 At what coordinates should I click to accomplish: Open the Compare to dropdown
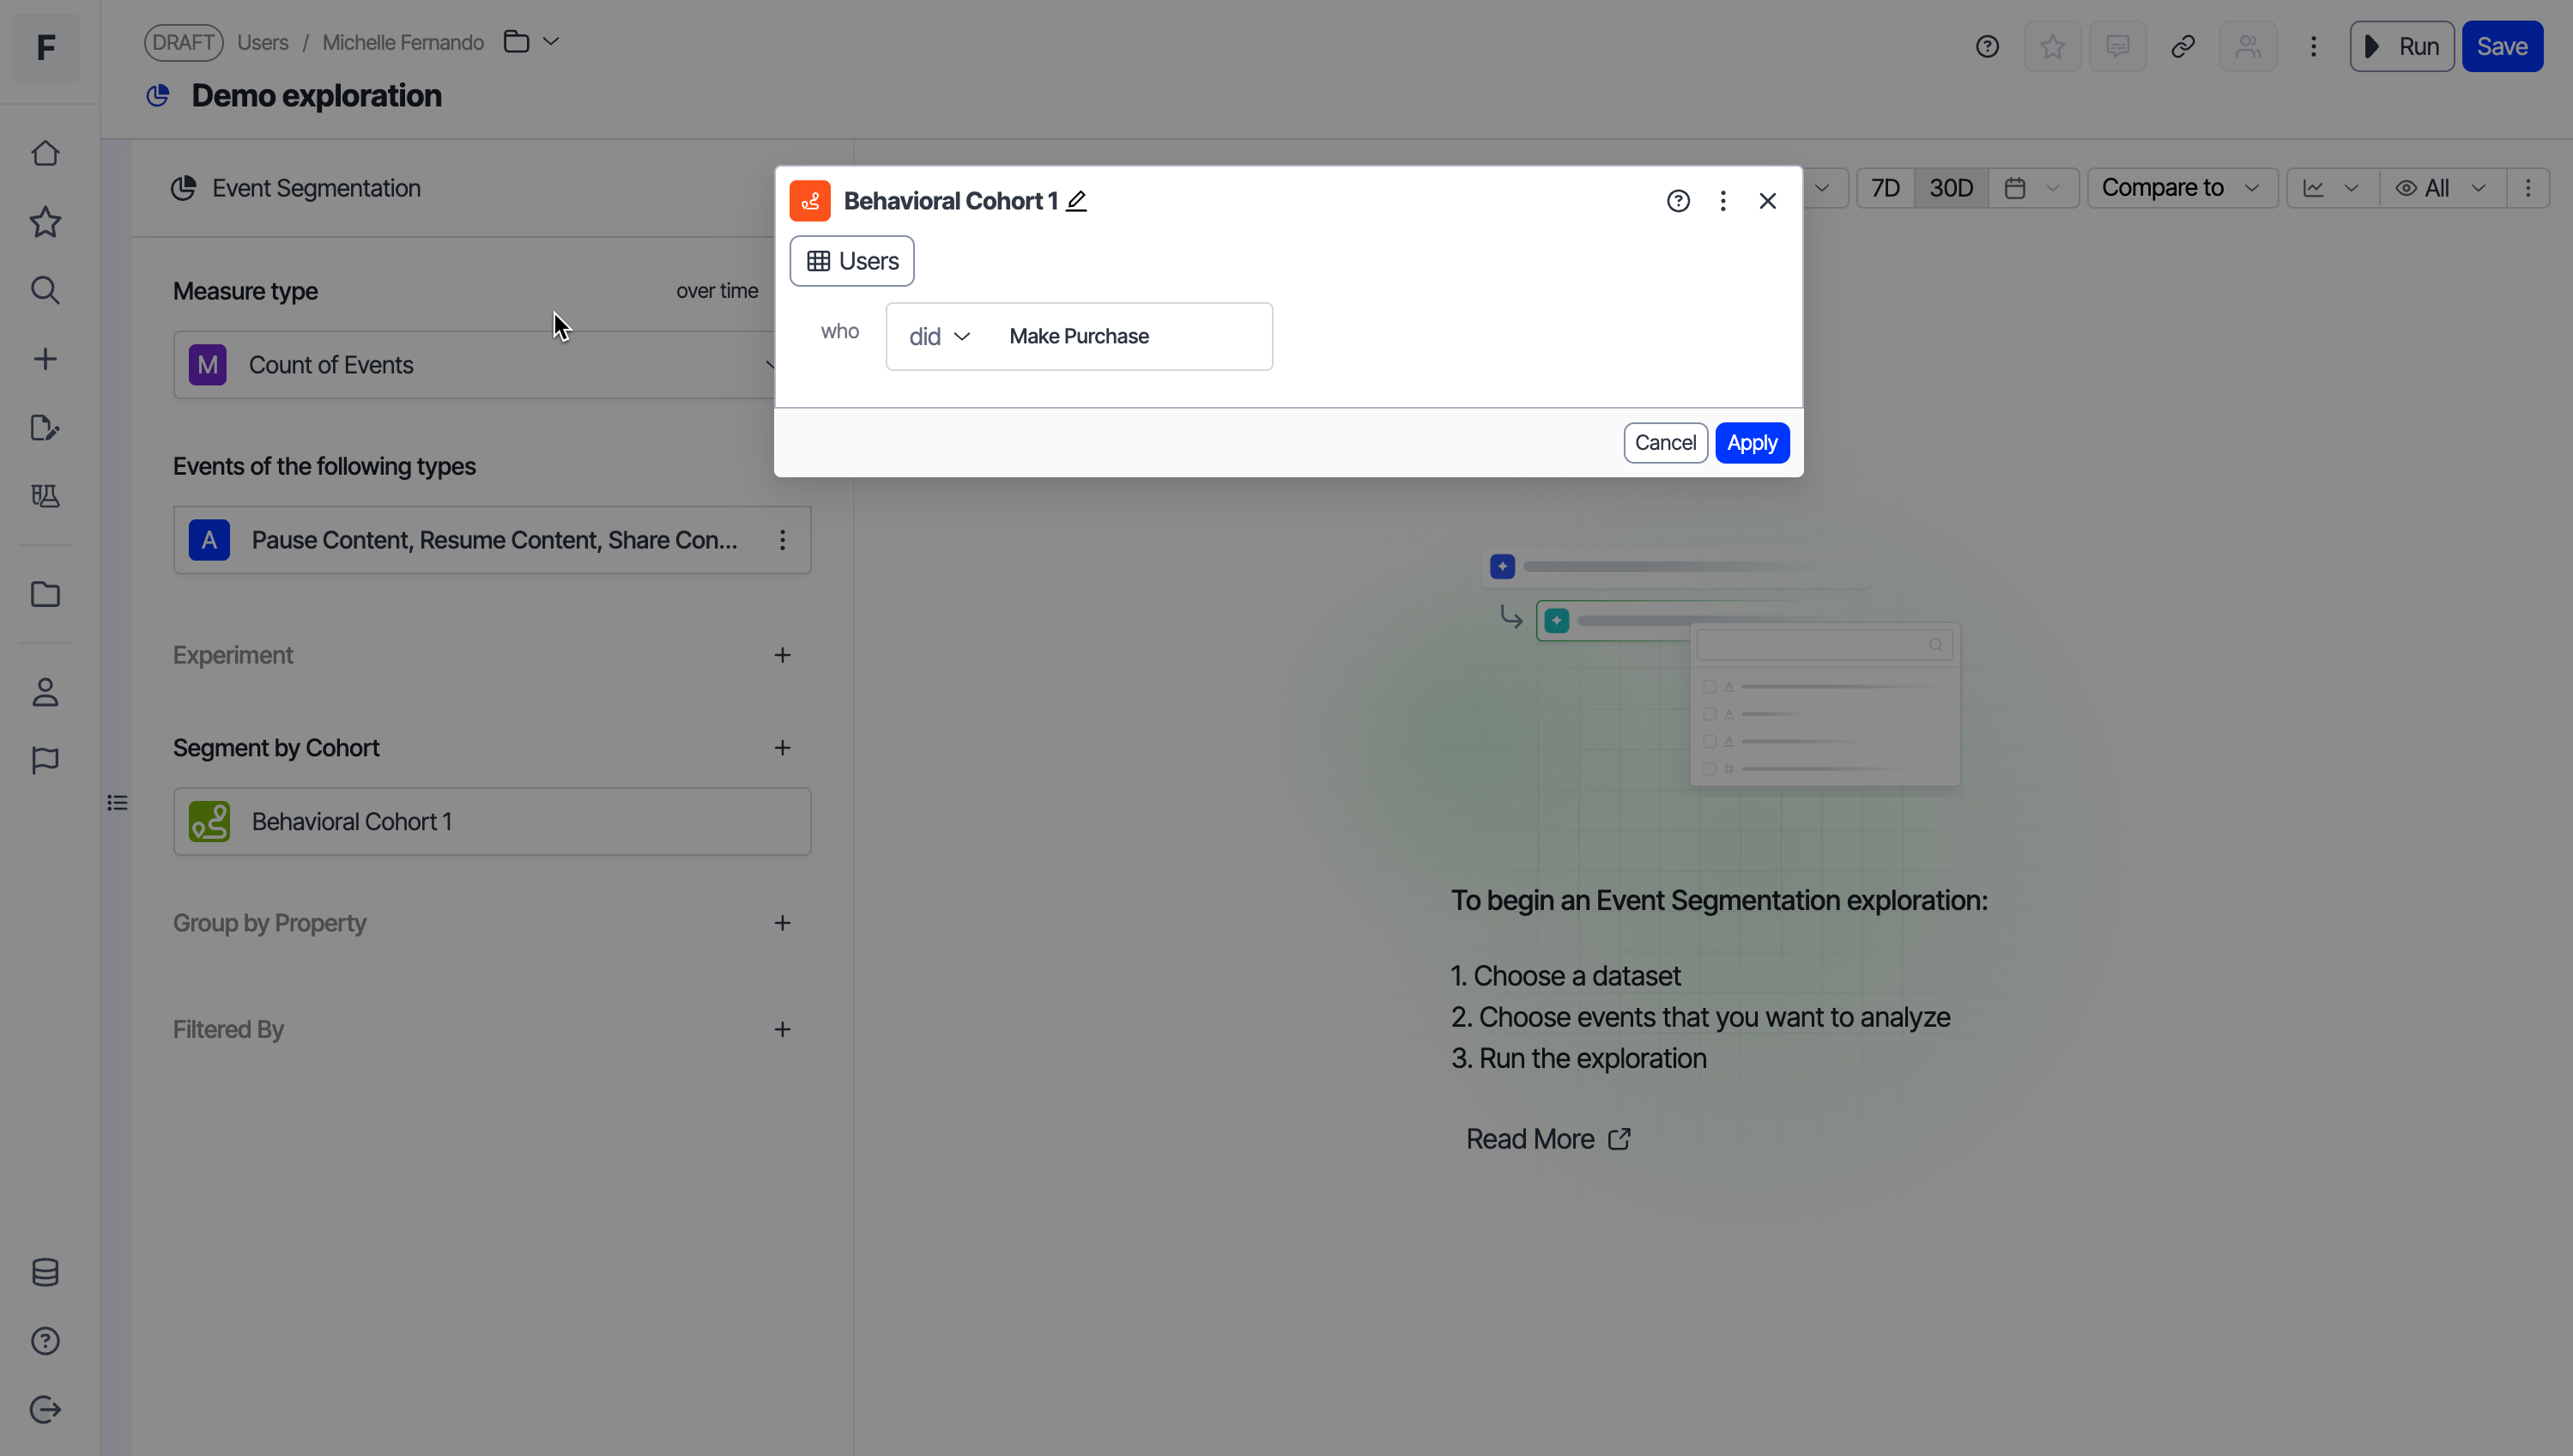[x=2180, y=188]
